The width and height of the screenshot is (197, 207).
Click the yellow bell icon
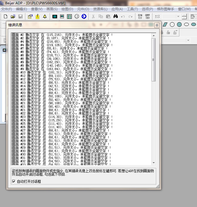click(x=45, y=17)
